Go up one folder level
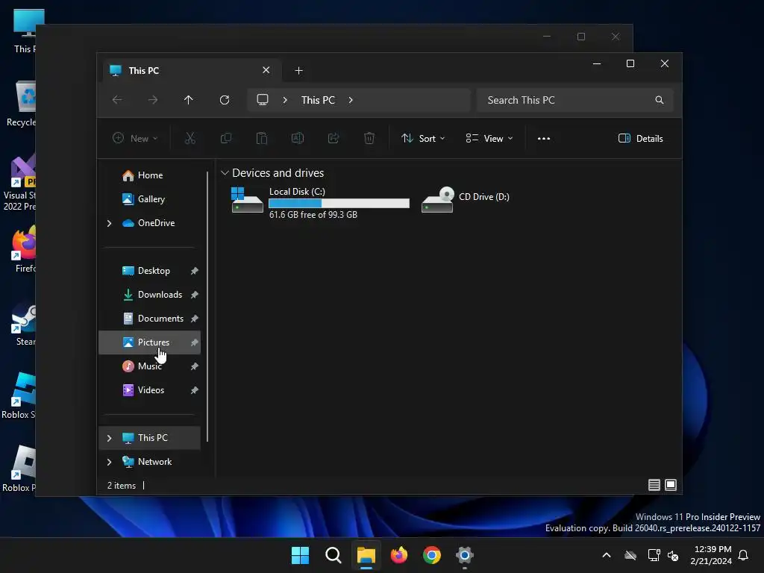The image size is (764, 573). point(189,100)
